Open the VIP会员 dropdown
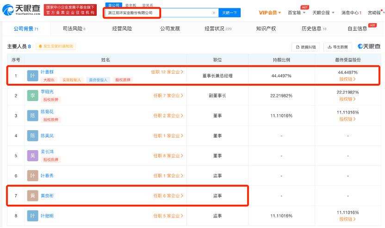The height and width of the screenshot is (228, 385). pos(270,13)
